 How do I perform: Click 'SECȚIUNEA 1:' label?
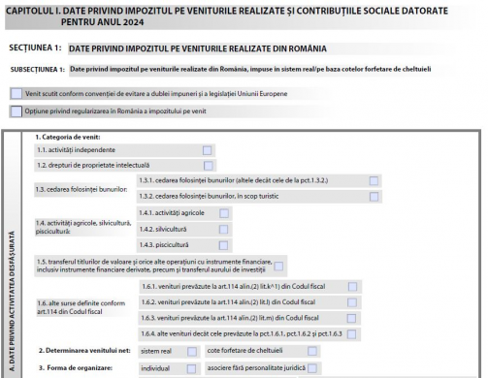pyautogui.click(x=35, y=47)
